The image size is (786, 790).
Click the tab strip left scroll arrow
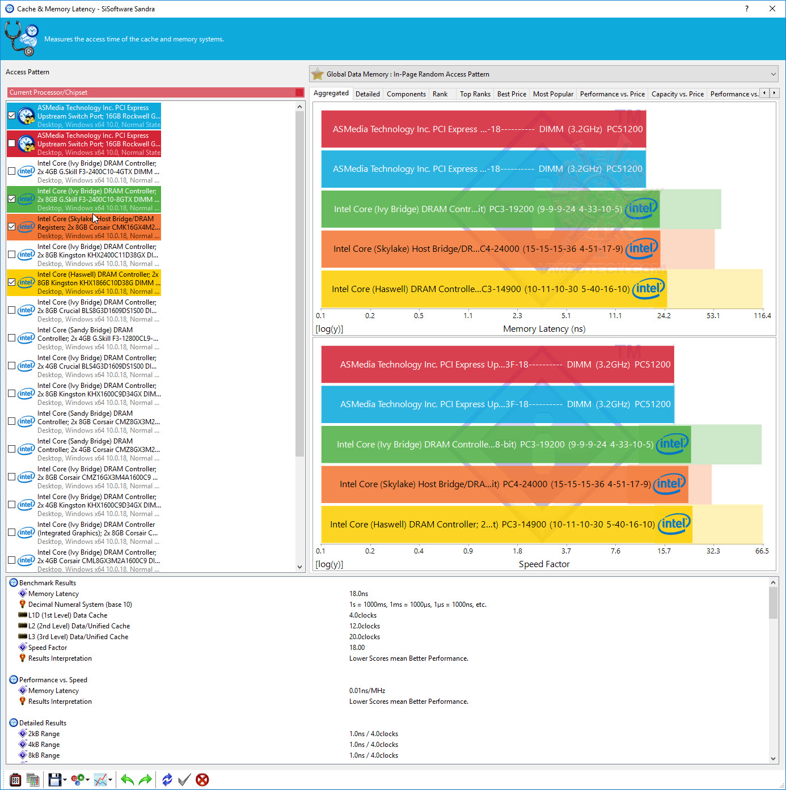pos(764,93)
